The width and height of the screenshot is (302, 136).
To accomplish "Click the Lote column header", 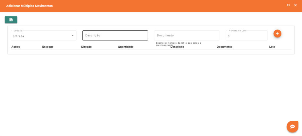I will [x=272, y=47].
